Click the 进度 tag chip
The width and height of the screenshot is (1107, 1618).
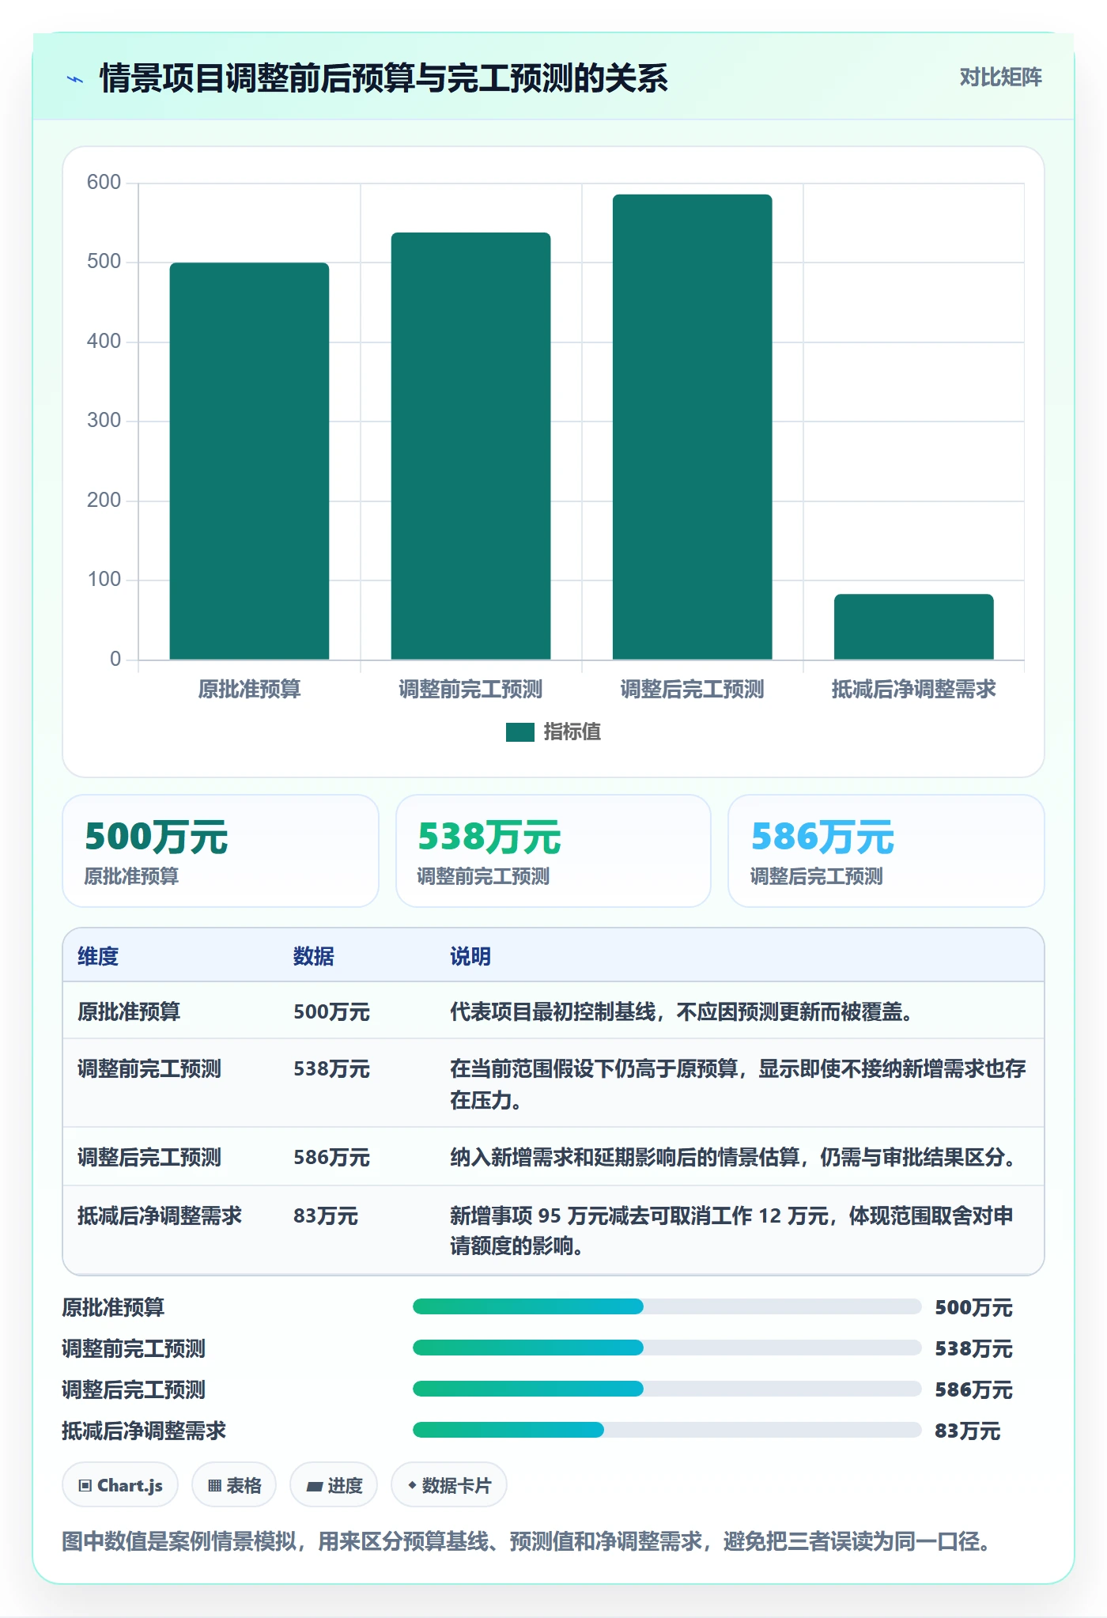334,1485
